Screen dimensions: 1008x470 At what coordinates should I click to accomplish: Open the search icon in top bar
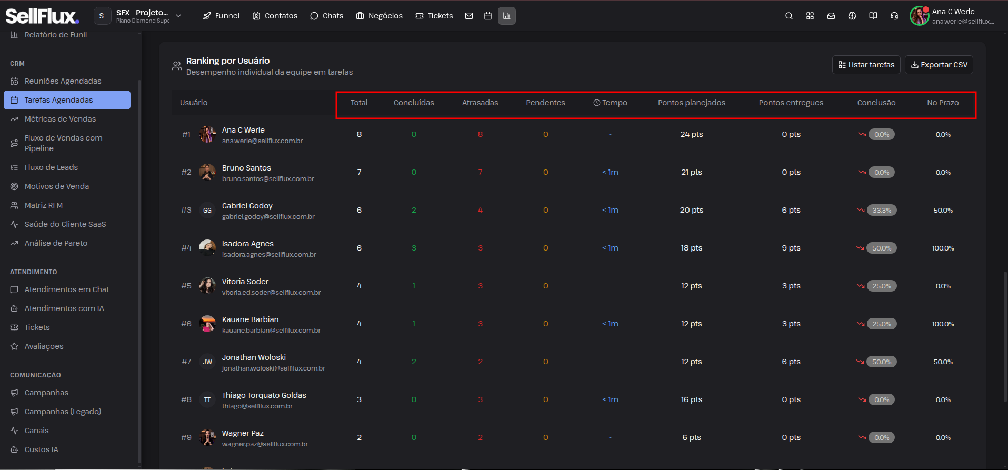tap(789, 16)
